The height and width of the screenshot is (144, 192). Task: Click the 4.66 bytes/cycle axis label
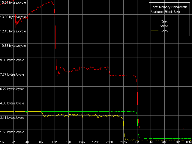12,103
